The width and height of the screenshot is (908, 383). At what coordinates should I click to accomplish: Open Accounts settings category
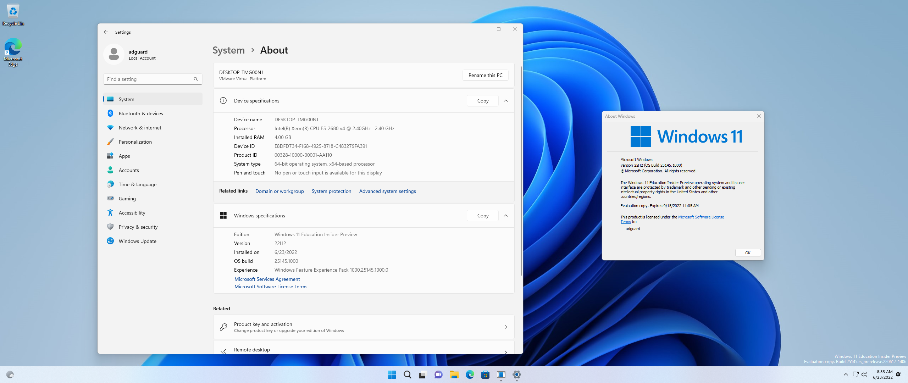point(153,170)
